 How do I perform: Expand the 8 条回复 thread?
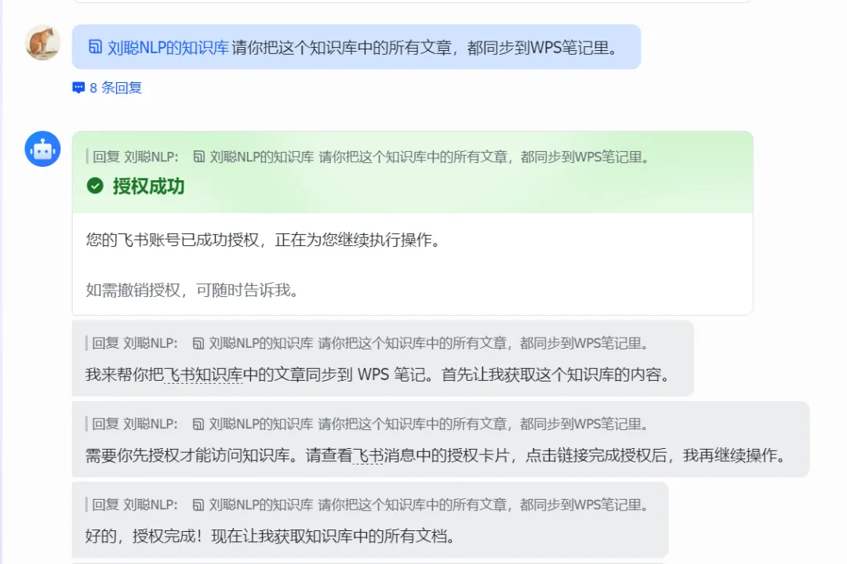pos(107,88)
